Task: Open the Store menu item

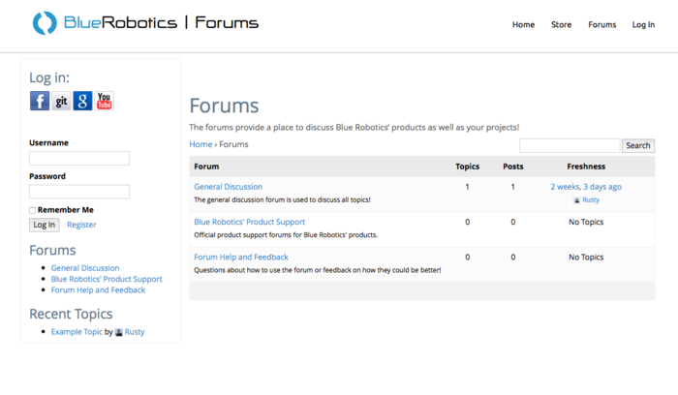Action: [561, 25]
